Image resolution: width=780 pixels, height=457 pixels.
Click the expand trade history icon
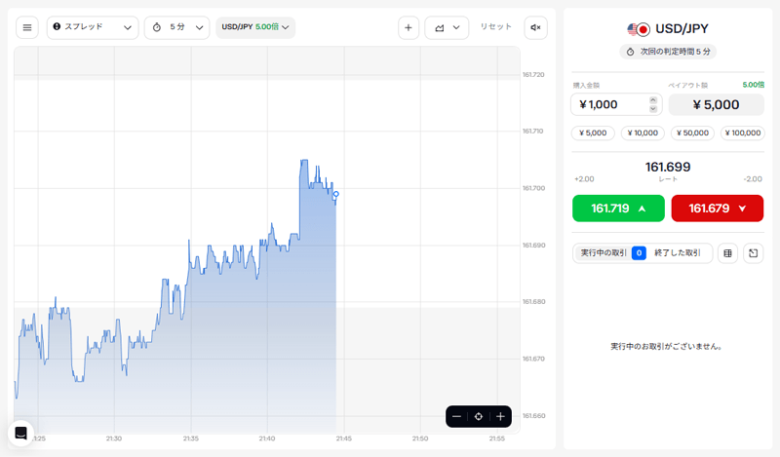(x=753, y=253)
